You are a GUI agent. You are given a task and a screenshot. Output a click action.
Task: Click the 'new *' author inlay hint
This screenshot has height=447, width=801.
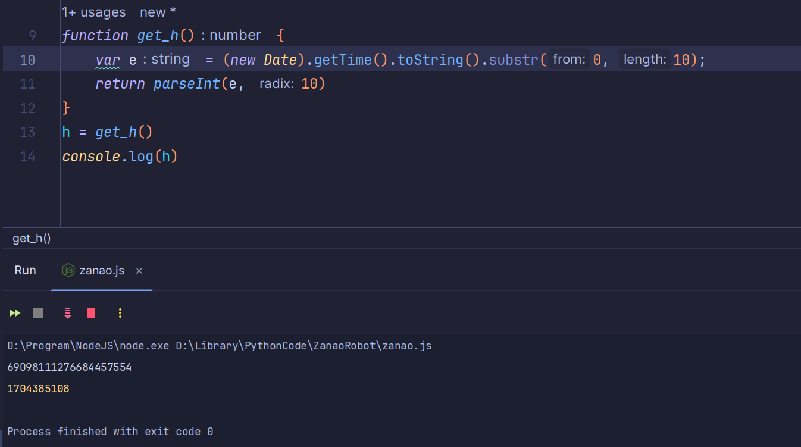click(158, 12)
